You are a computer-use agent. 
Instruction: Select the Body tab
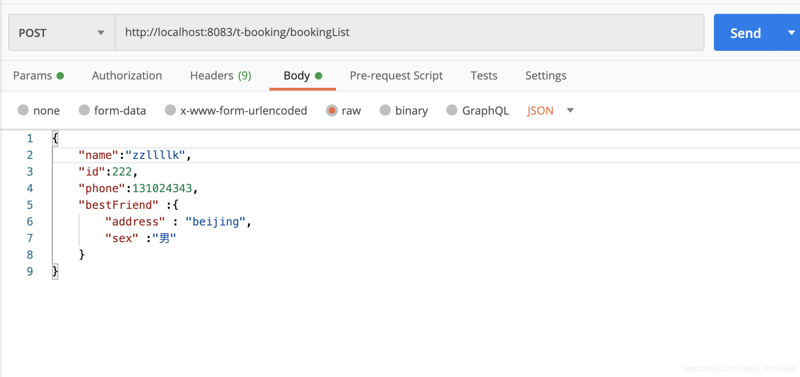click(302, 75)
